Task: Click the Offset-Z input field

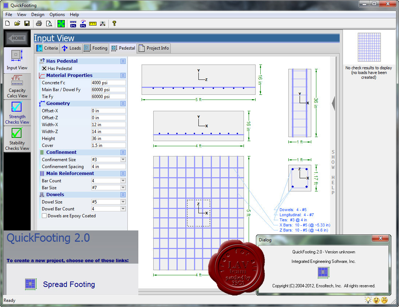Action: click(x=108, y=118)
